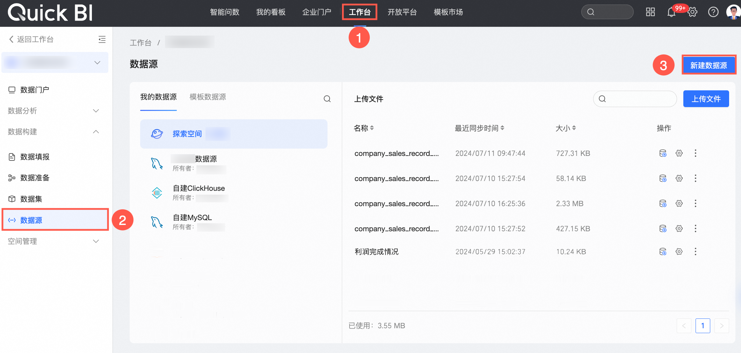The height and width of the screenshot is (353, 741).
Task: Open 企业门户 in top navigation
Action: tap(317, 12)
